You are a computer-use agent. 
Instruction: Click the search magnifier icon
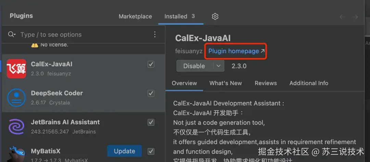tap(11, 34)
